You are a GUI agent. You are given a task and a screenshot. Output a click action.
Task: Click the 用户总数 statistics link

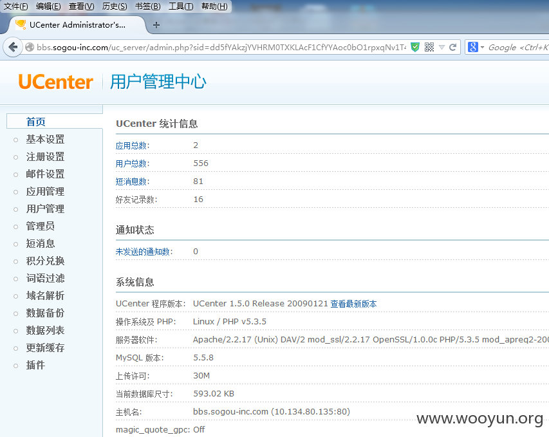point(131,163)
